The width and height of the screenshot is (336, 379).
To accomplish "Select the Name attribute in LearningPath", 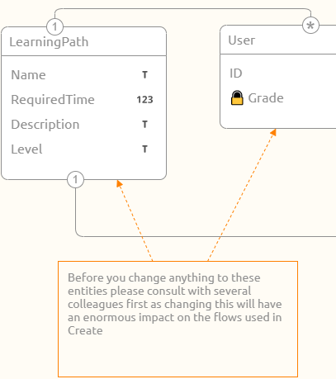I will click(83, 75).
